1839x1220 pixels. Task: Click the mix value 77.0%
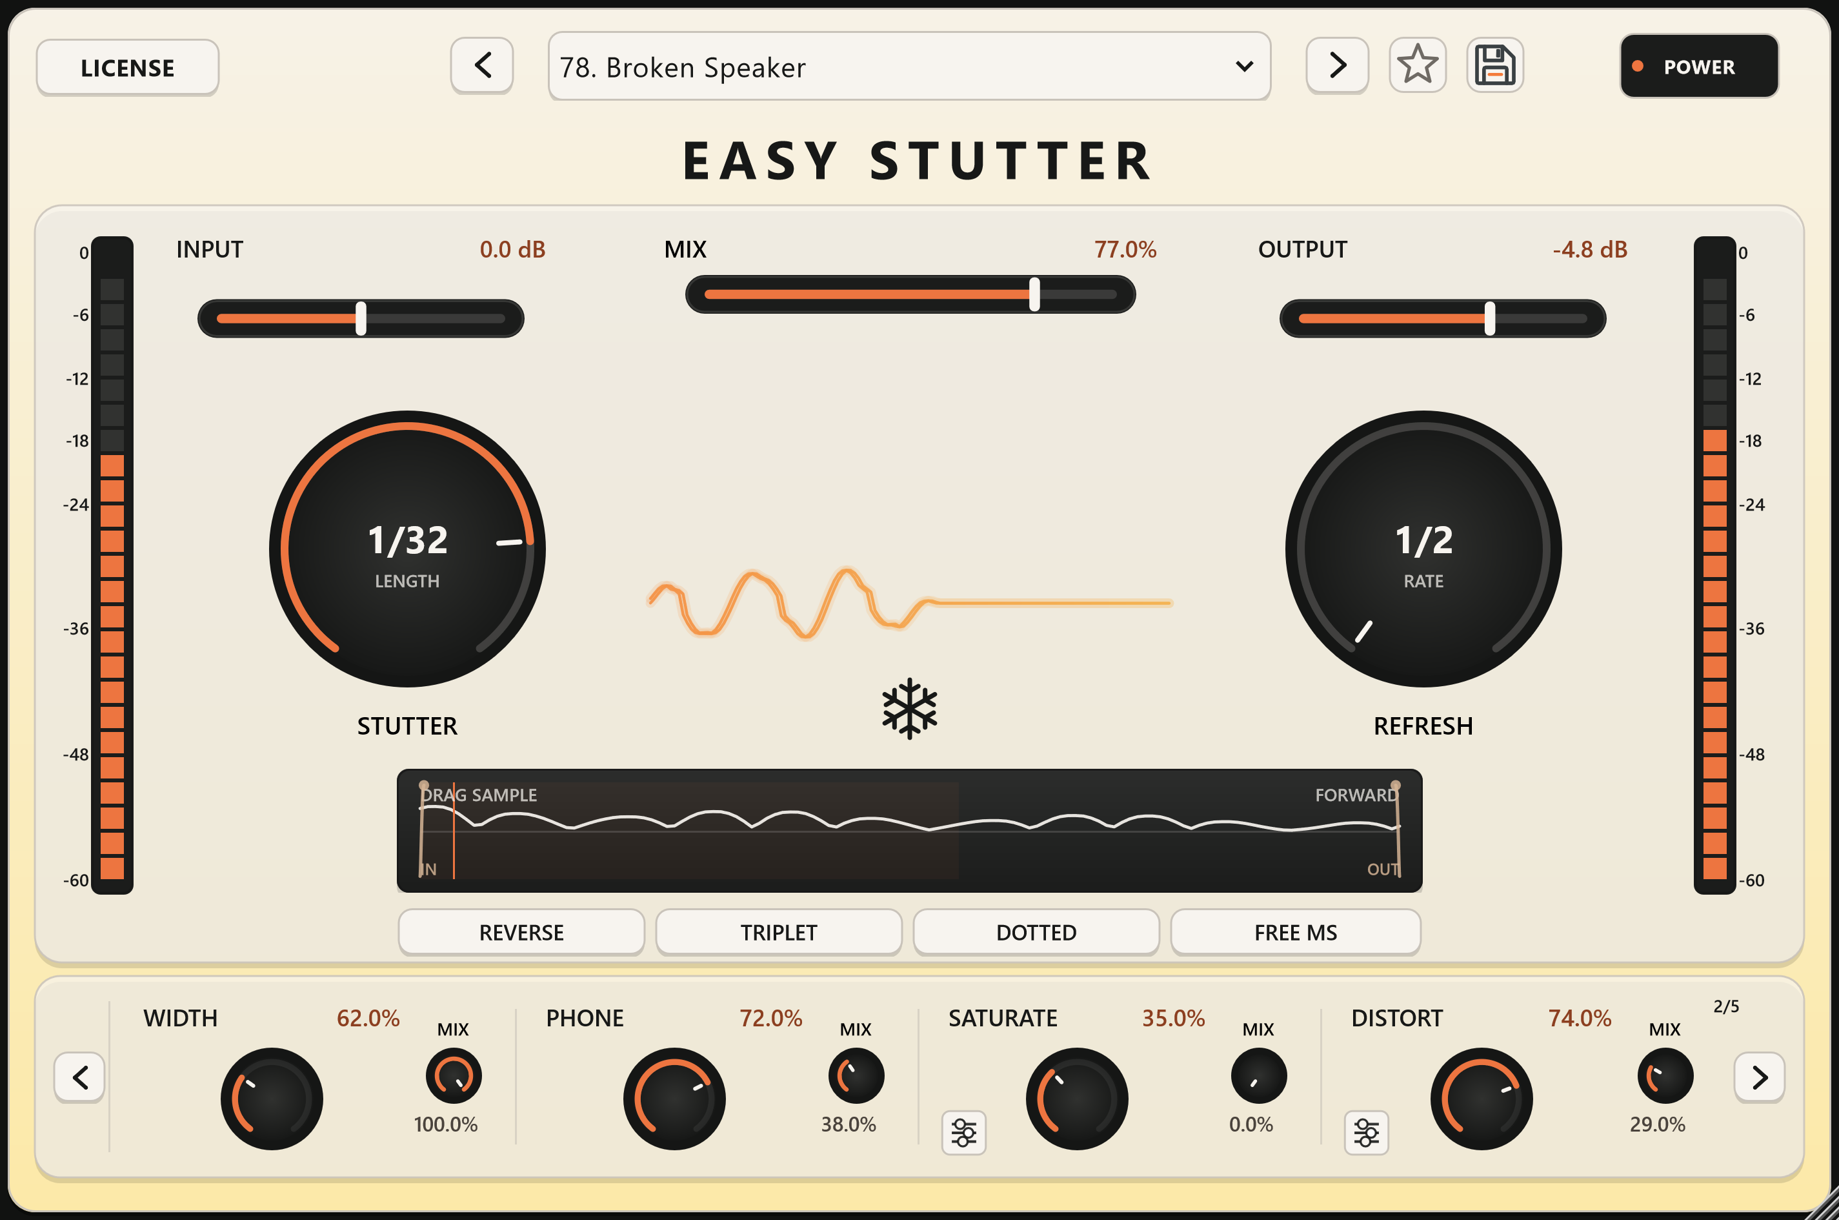click(x=1125, y=250)
